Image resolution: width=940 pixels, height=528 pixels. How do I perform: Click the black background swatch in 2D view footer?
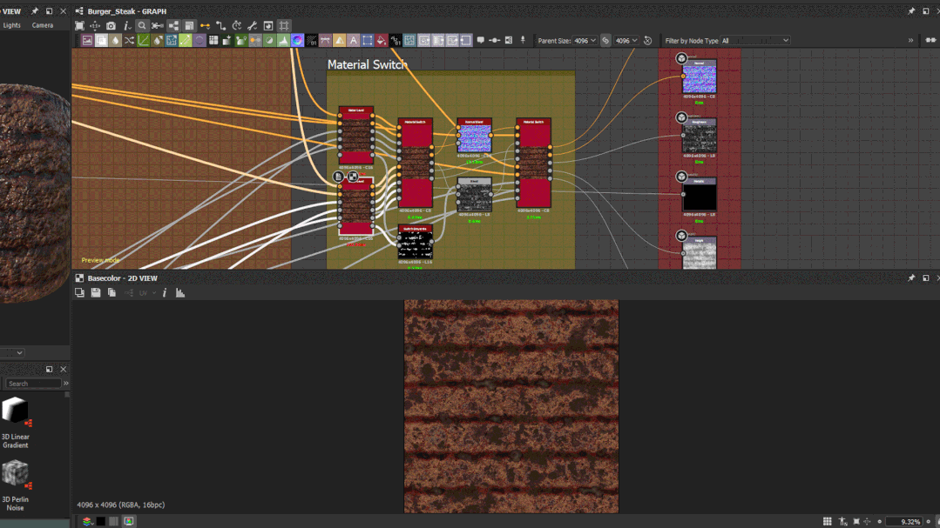pos(101,521)
